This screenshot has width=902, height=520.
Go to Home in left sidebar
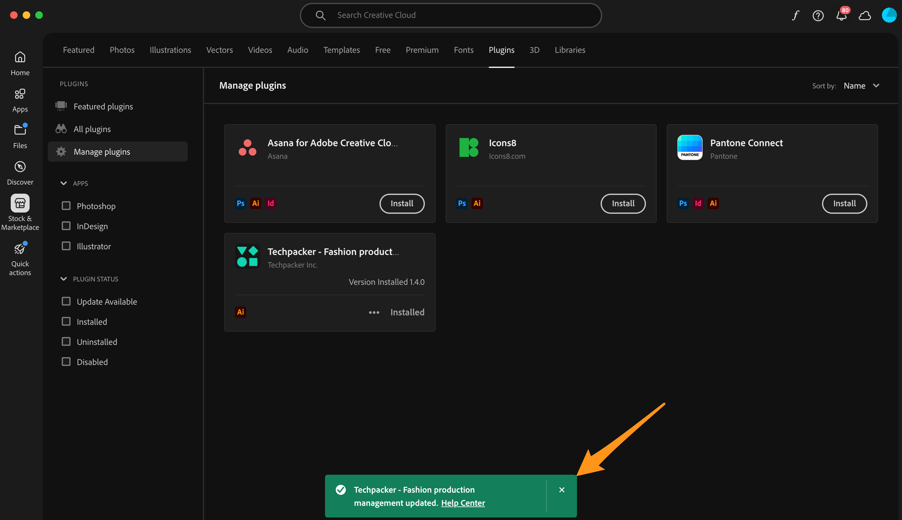20,63
